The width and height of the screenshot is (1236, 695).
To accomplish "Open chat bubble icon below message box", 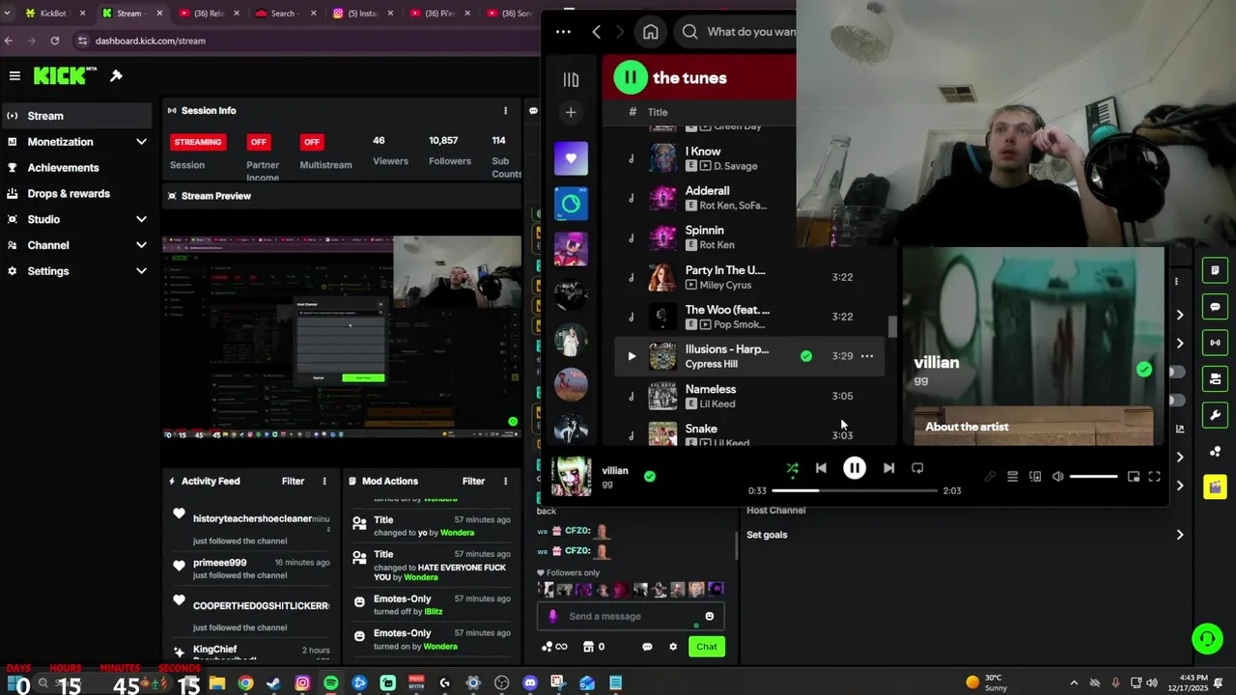I will [x=647, y=647].
